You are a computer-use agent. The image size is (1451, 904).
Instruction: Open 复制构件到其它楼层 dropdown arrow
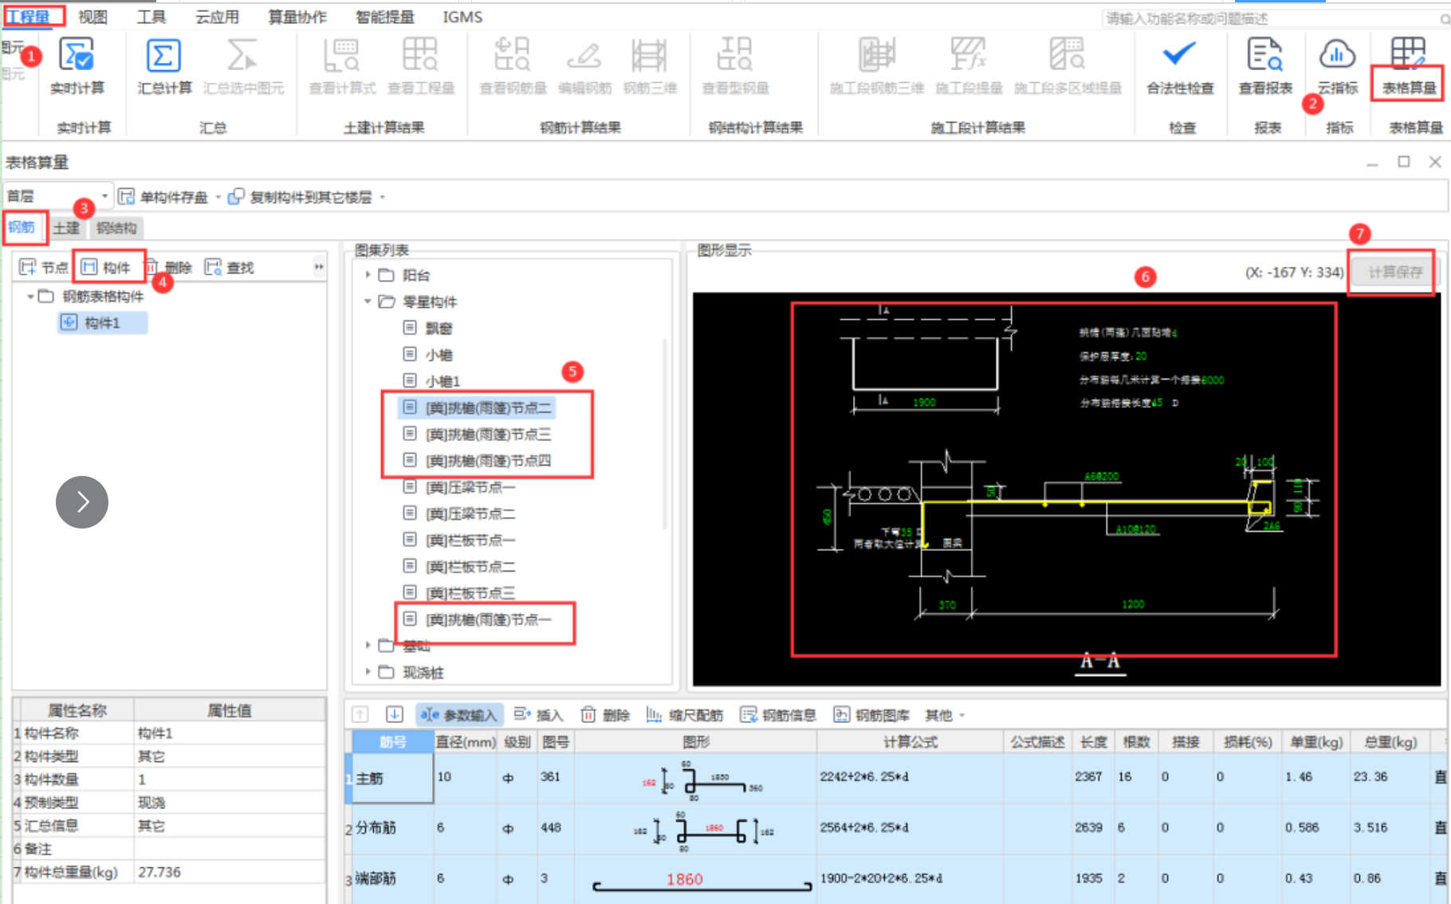[x=383, y=197]
